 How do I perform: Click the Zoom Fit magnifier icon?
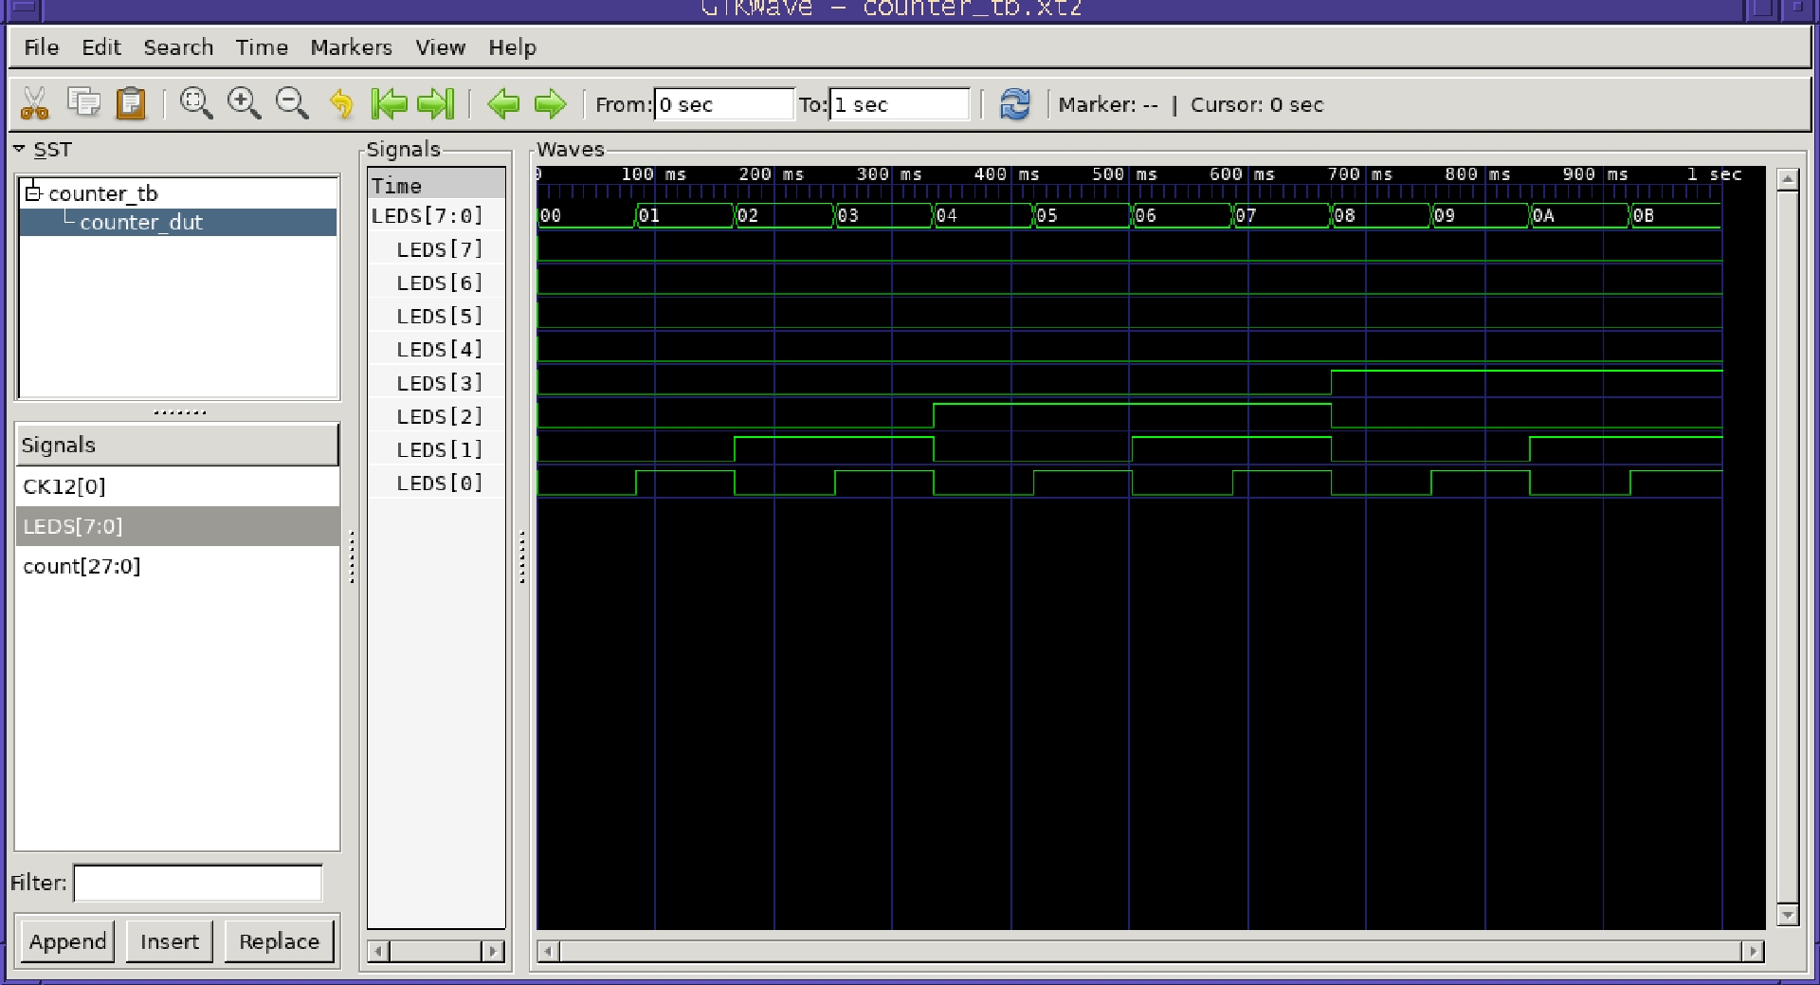[x=196, y=103]
